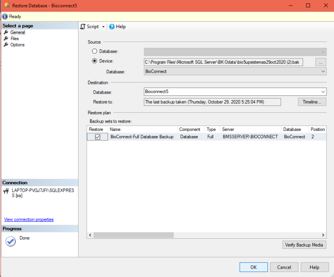Select the BioConnect-Full Database Backup name cell
334x277 pixels.
142,137
